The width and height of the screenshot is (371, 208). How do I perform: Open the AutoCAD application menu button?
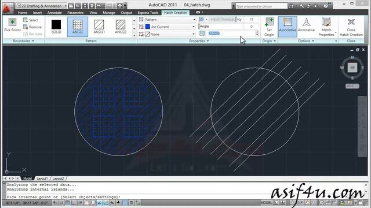7,8
